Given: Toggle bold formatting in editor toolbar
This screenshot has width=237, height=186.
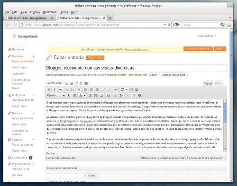Looking at the screenshot, I should pyautogui.click(x=49, y=89).
